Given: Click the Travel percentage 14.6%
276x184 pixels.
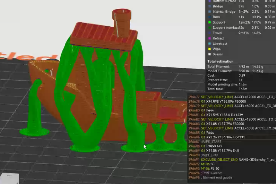Looking at the screenshot, I should coord(256,33).
